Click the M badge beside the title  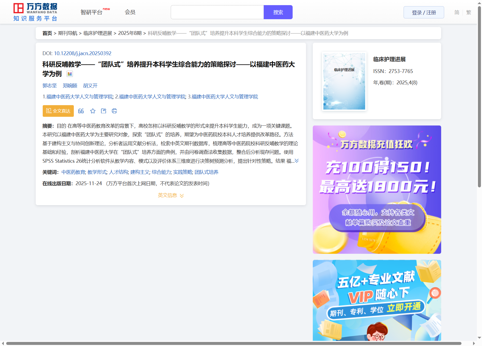[x=70, y=74]
